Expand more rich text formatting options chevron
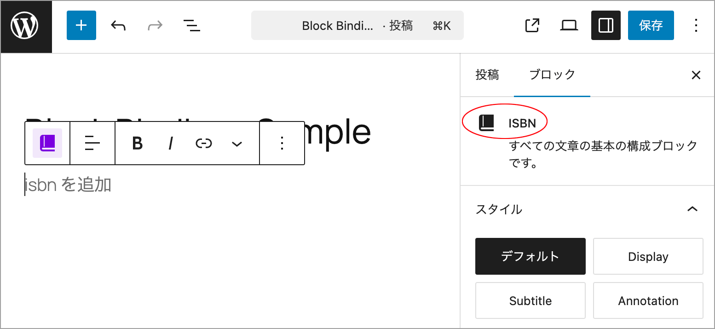Screen dimensions: 715x329 coord(237,143)
